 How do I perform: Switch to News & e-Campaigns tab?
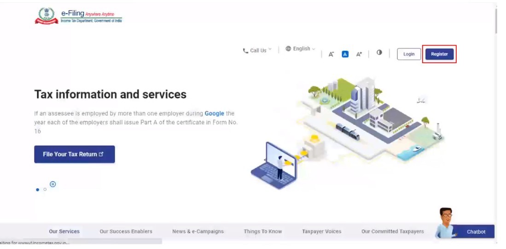(x=198, y=232)
